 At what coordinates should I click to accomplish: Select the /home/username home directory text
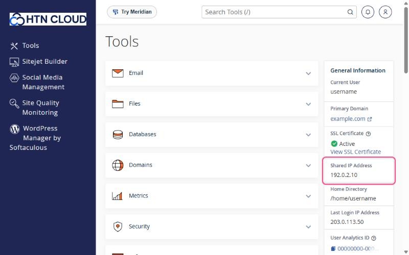[353, 198]
